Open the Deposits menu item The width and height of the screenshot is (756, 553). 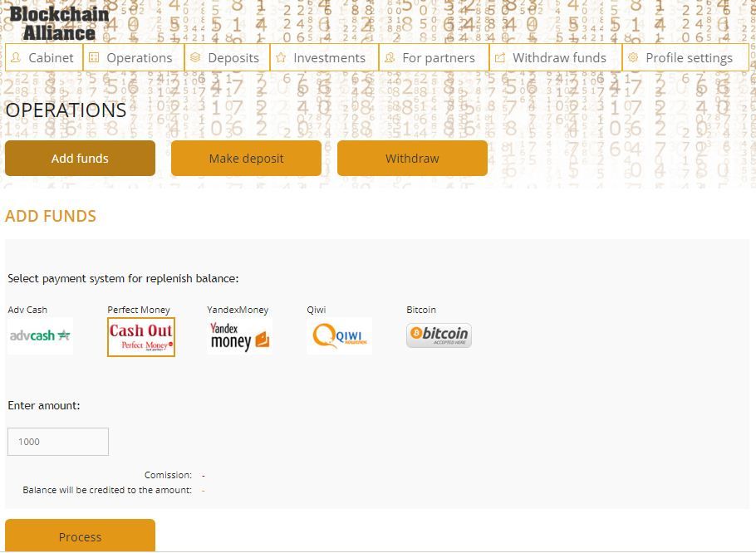227,58
